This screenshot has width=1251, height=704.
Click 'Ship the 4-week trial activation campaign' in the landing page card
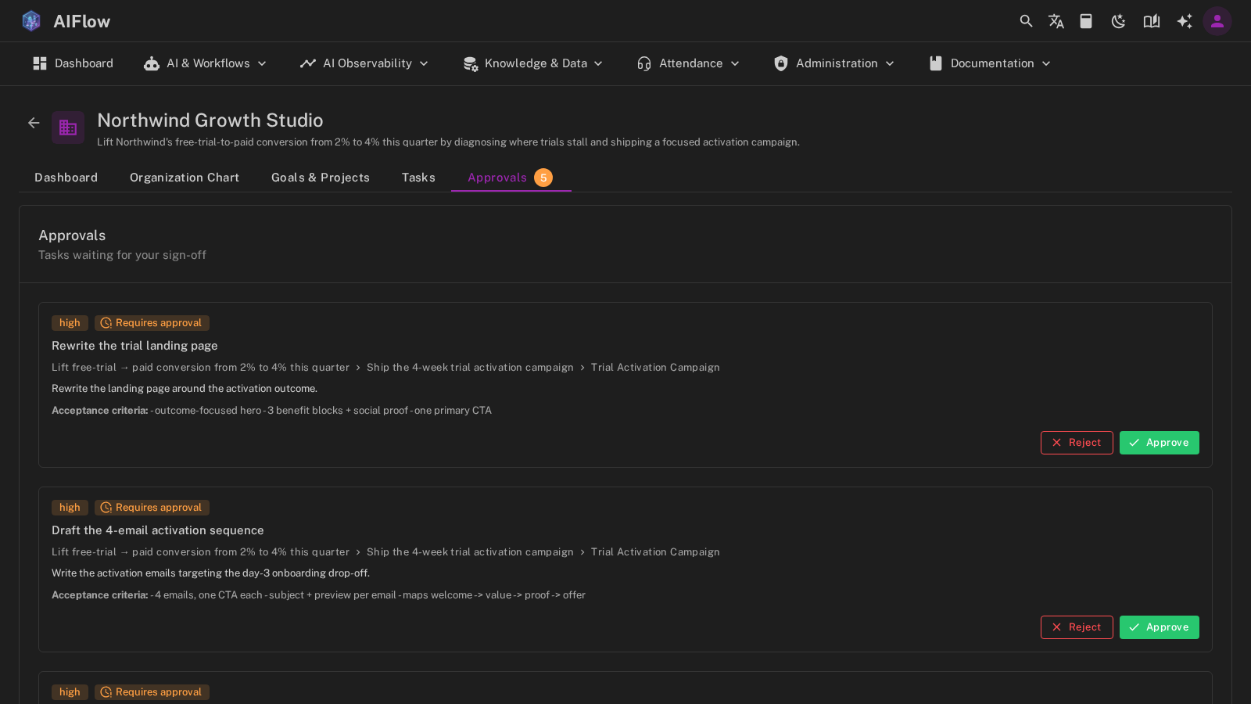coord(470,368)
